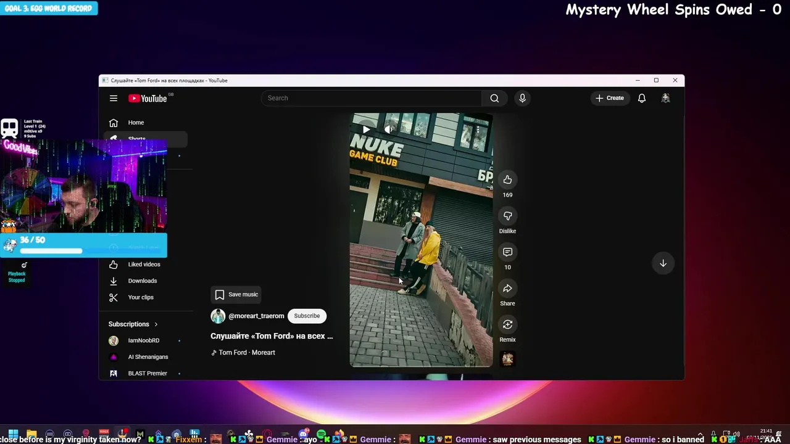Open the sound thumbnail below Remix
This screenshot has height=444, width=790.
click(x=507, y=359)
